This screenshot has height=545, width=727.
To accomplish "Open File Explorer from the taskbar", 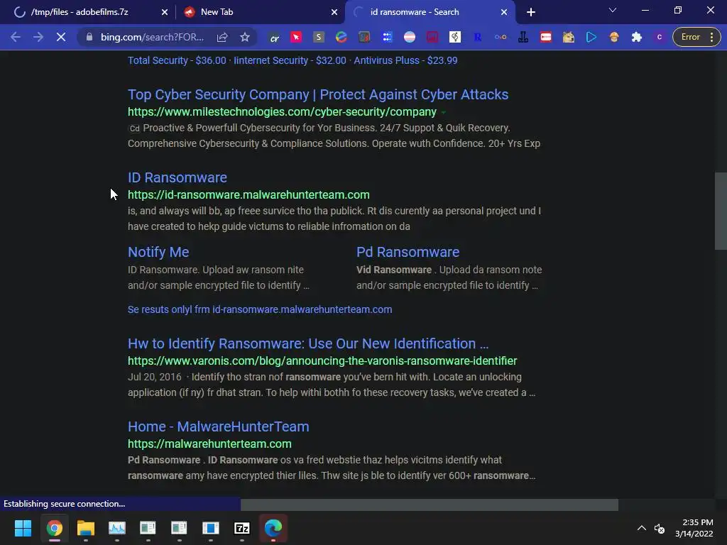I will point(86,528).
